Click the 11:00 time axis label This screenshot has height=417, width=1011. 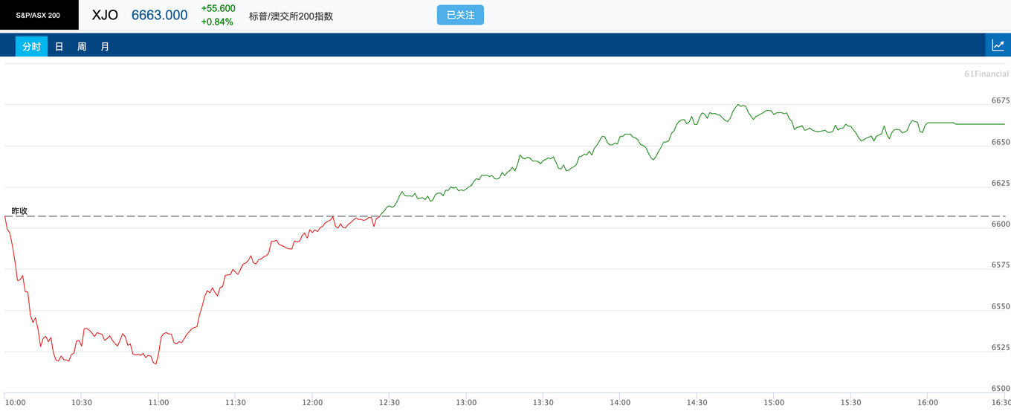158,403
